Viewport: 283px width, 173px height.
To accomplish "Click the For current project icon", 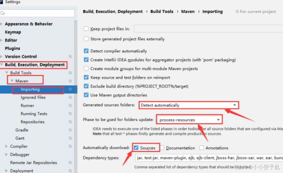I will click(237, 11).
